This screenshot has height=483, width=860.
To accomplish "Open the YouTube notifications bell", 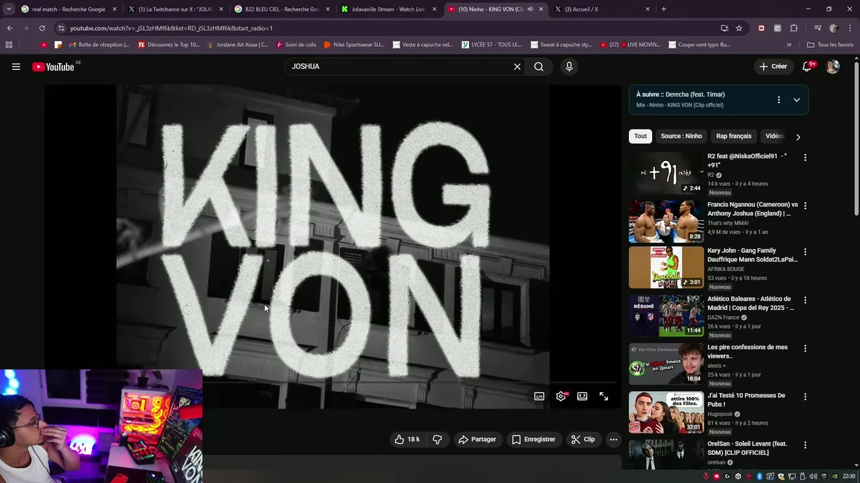I will tap(808, 66).
